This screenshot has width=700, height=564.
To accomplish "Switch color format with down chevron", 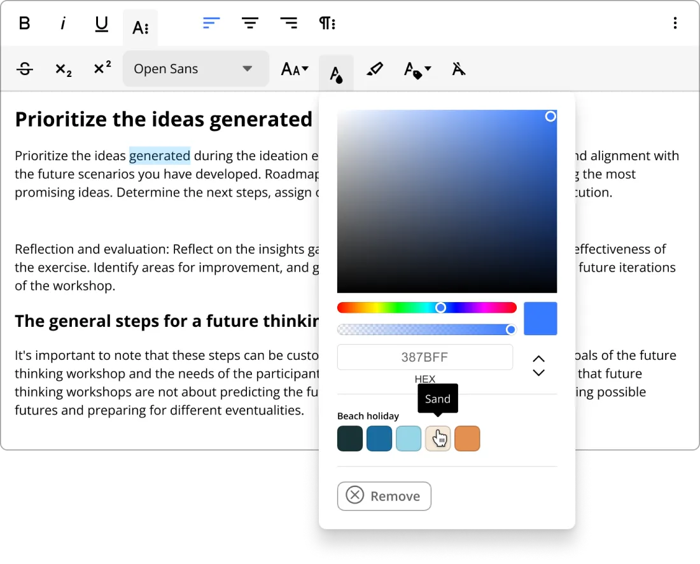I will [x=539, y=373].
